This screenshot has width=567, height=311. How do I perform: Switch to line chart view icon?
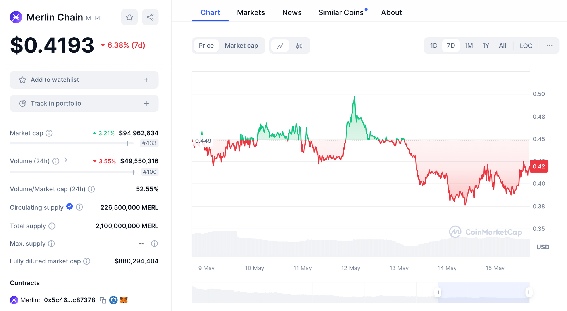(x=280, y=46)
